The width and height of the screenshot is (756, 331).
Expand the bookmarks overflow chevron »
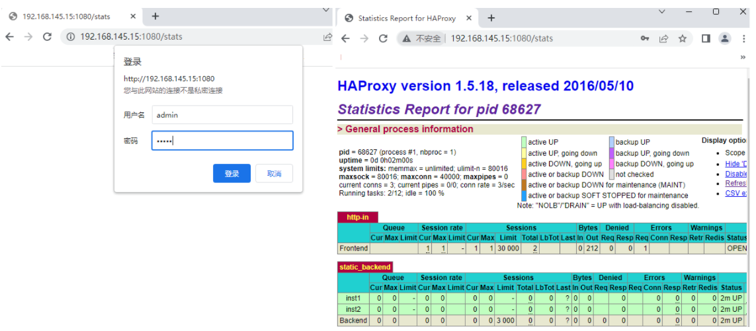(743, 57)
